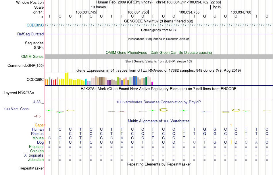Select the Elephant alignment row label
This screenshot has width=273, height=175.
tap(36, 147)
